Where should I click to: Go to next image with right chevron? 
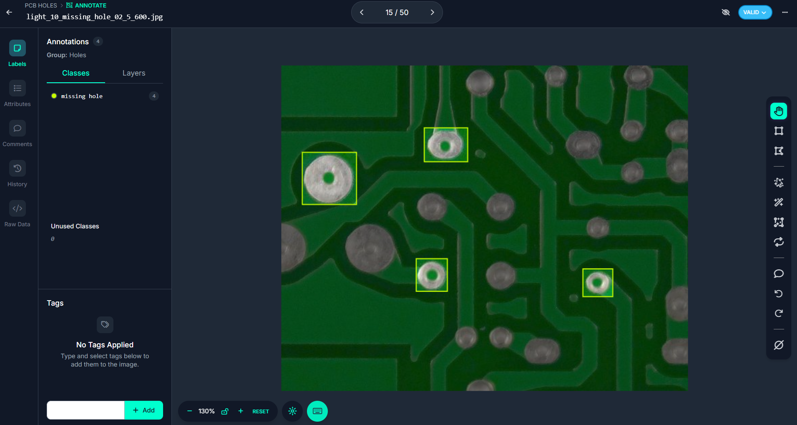click(x=432, y=13)
